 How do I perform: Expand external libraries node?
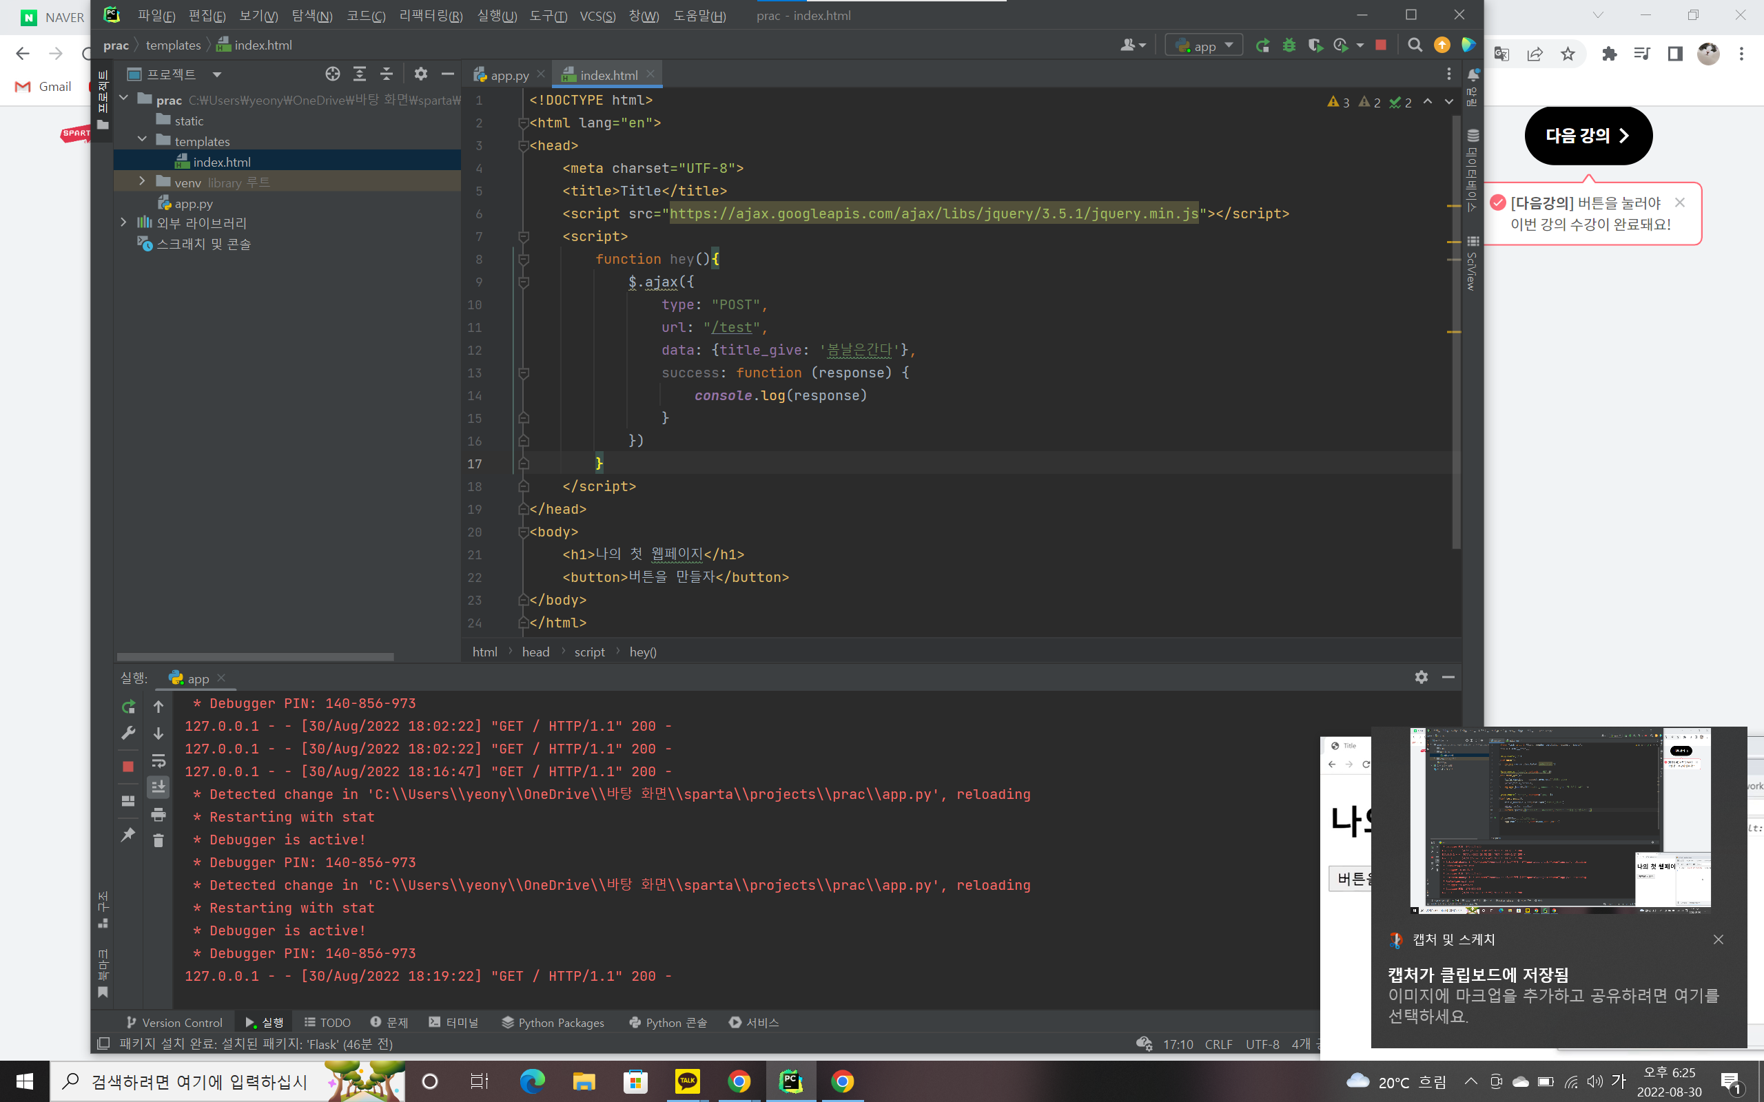pos(124,222)
